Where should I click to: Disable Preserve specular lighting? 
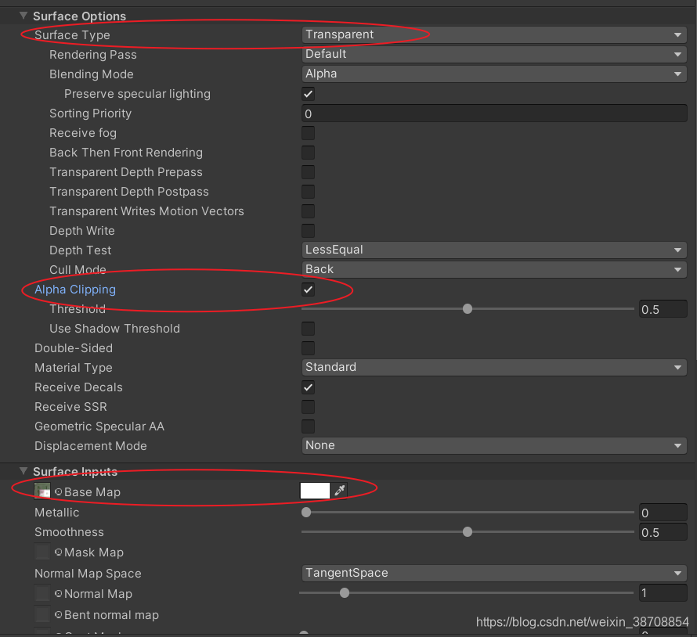308,93
